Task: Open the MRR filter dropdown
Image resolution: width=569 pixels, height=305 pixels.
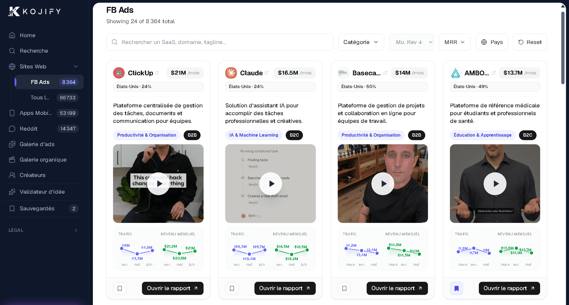Action: click(455, 42)
